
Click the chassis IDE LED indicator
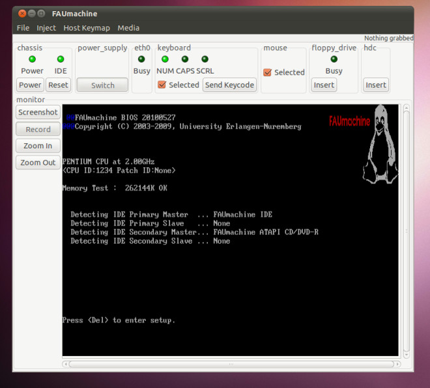(61, 59)
